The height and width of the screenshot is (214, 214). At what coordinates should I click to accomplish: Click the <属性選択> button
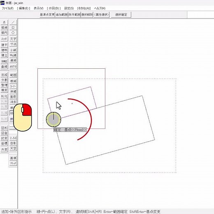[101, 14]
